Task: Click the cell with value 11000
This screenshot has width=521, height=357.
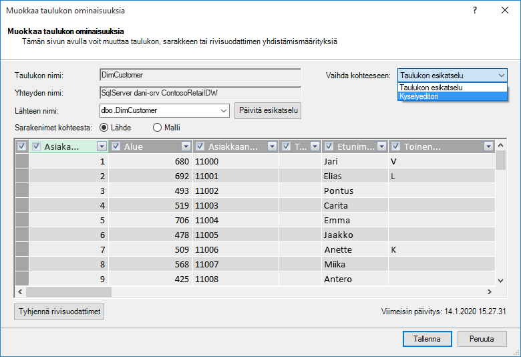Action: (236, 161)
